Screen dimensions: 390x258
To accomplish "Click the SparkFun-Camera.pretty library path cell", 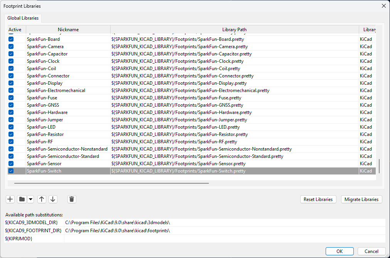I will [x=235, y=47].
